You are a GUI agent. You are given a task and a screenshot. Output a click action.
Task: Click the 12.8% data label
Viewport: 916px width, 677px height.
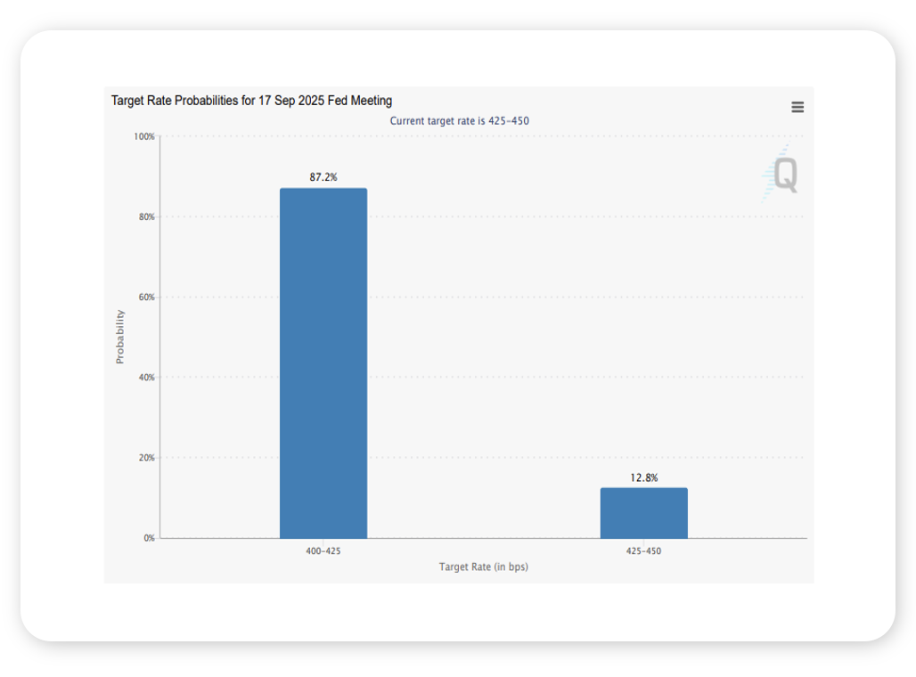point(643,477)
